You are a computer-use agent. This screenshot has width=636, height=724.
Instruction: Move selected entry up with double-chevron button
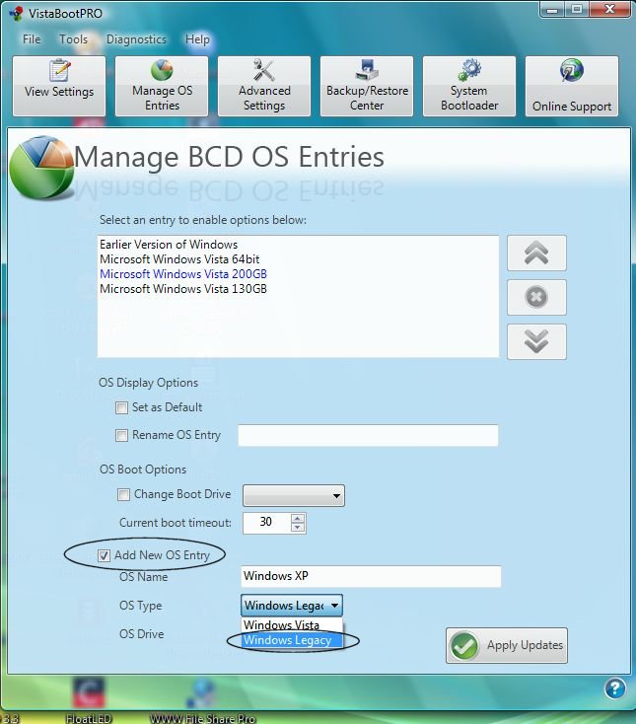pos(536,253)
